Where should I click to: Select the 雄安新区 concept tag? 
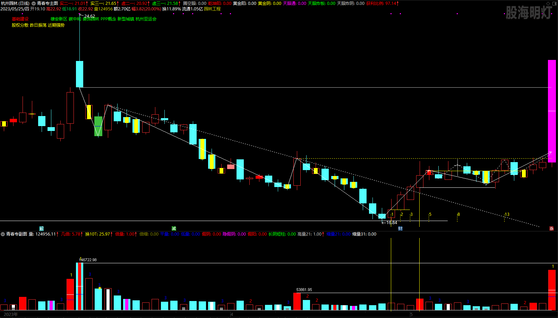tap(59, 19)
